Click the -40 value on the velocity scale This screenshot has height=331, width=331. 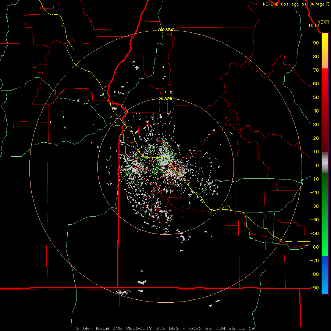(314, 220)
